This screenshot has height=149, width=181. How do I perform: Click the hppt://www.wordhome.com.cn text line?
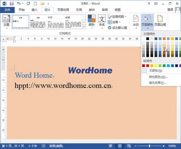63,86
